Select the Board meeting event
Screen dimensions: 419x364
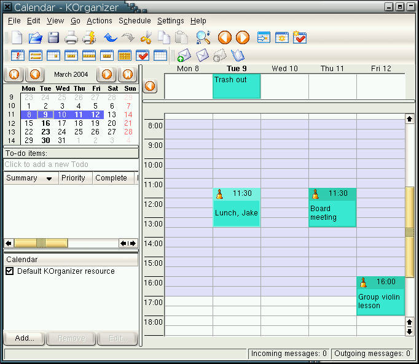point(332,213)
